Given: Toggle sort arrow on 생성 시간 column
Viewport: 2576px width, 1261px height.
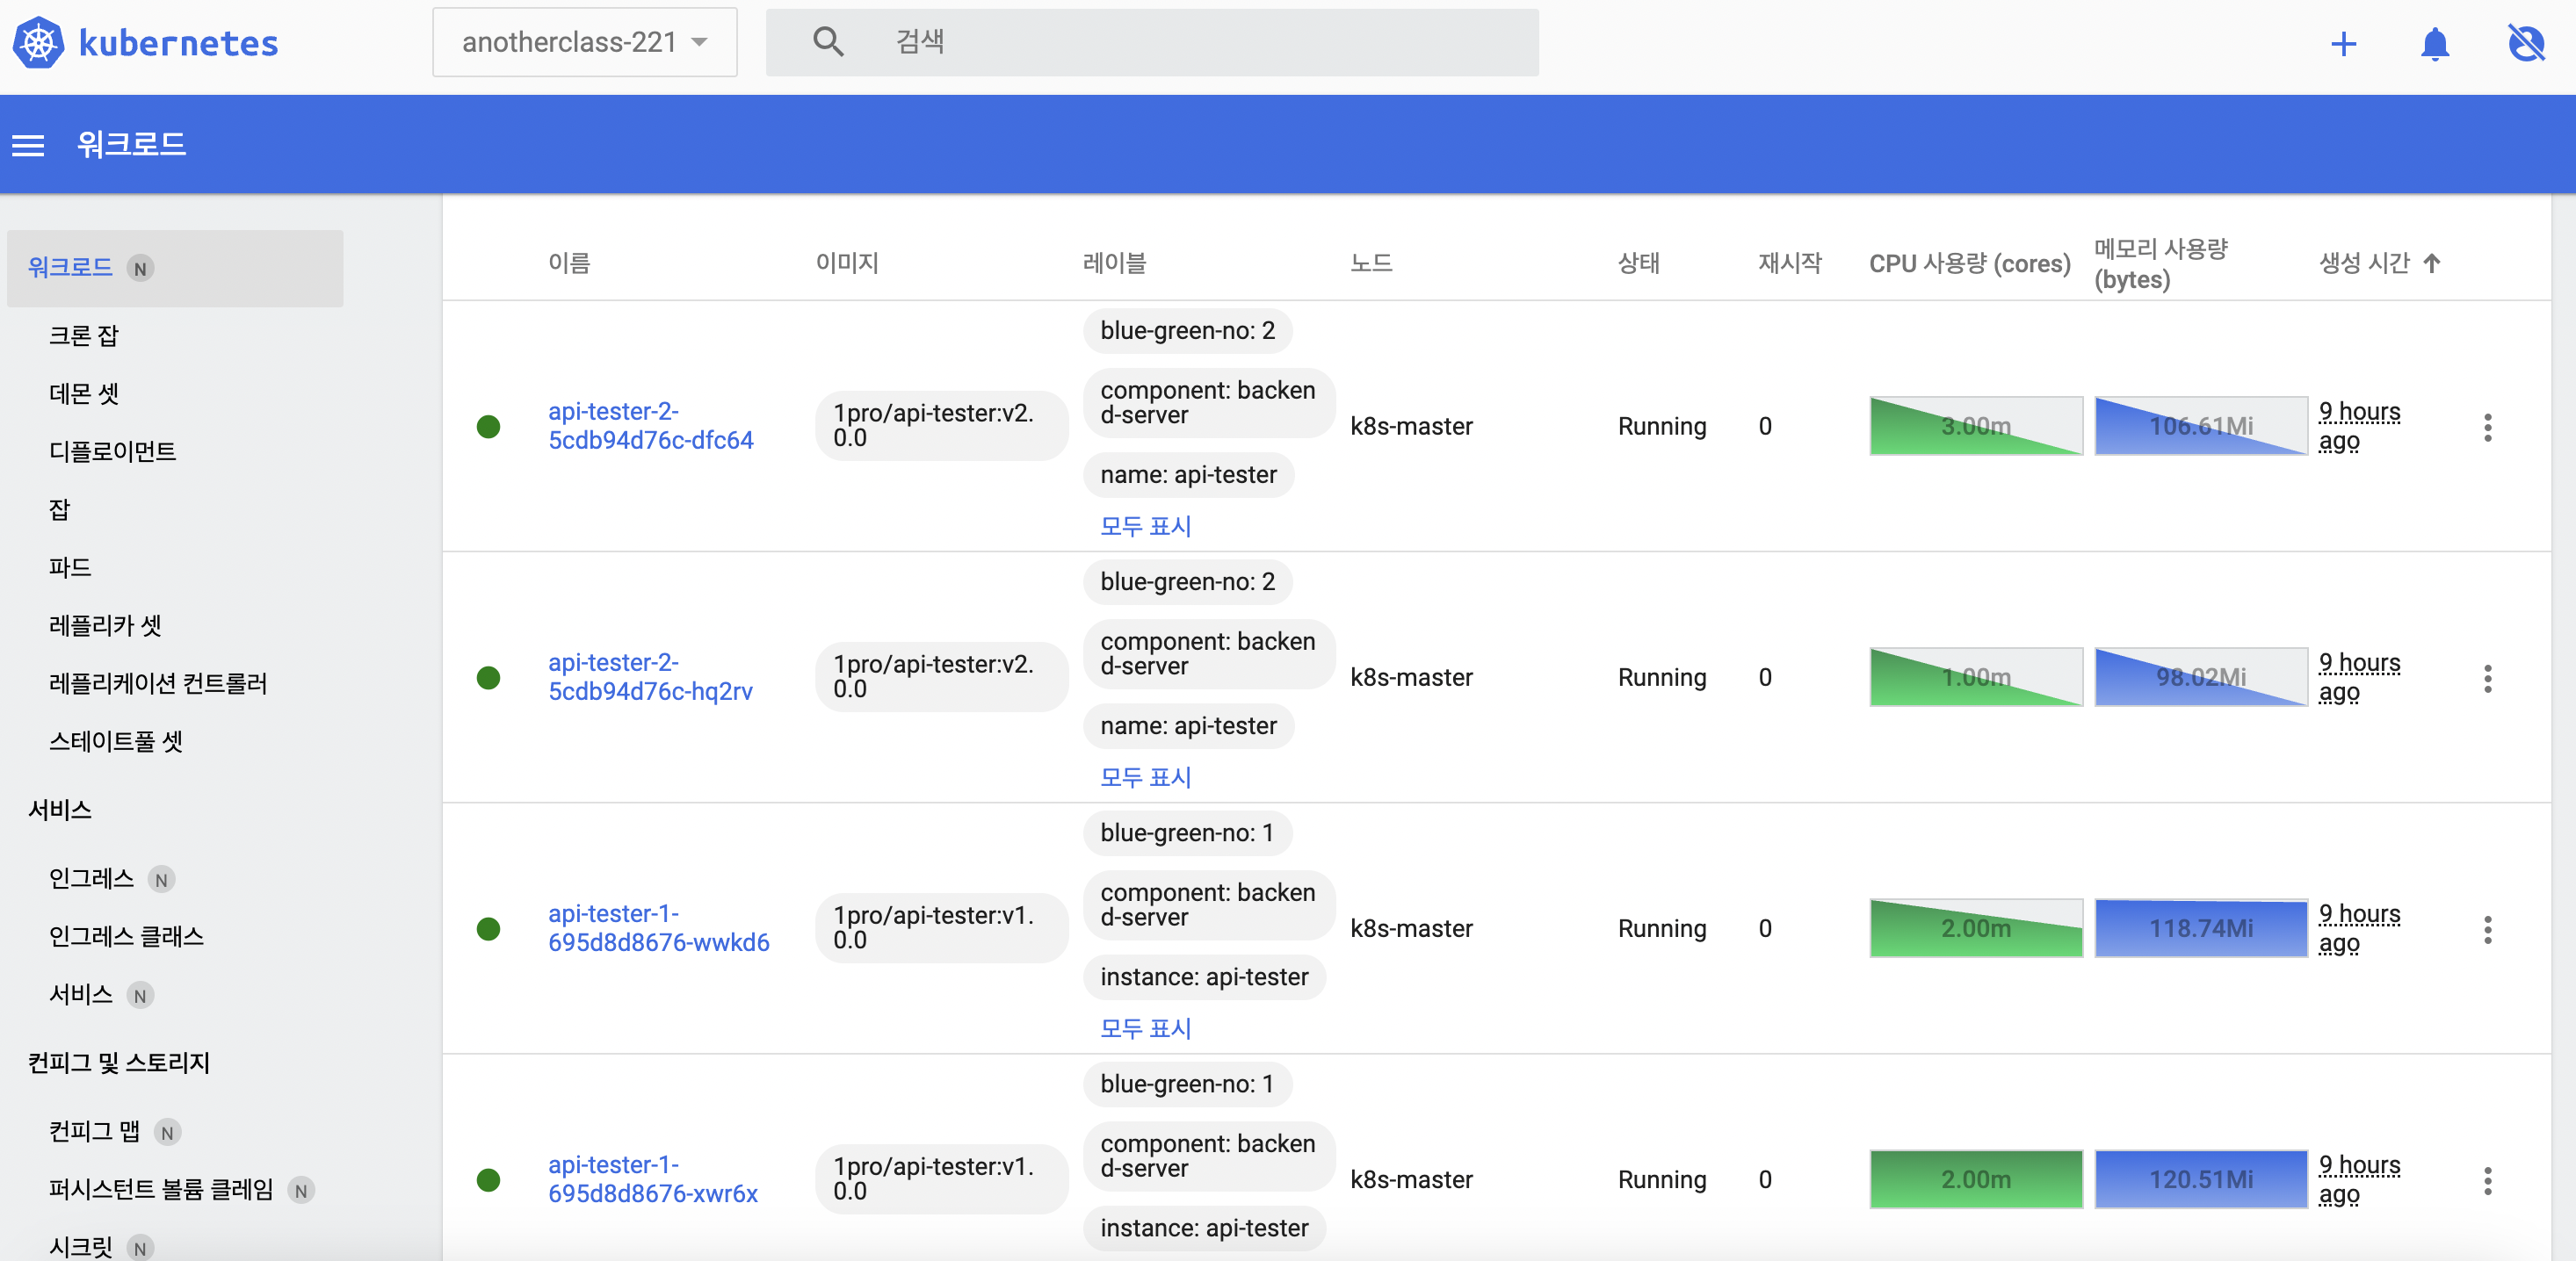Looking at the screenshot, I should click(2432, 263).
